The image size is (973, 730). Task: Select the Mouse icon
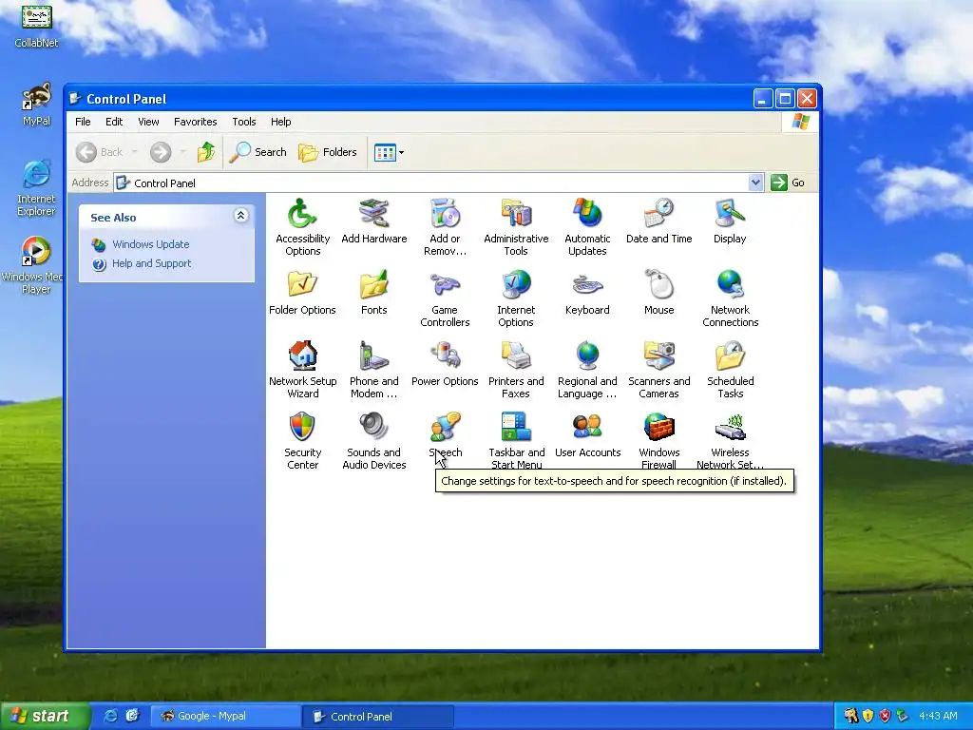pyautogui.click(x=658, y=293)
